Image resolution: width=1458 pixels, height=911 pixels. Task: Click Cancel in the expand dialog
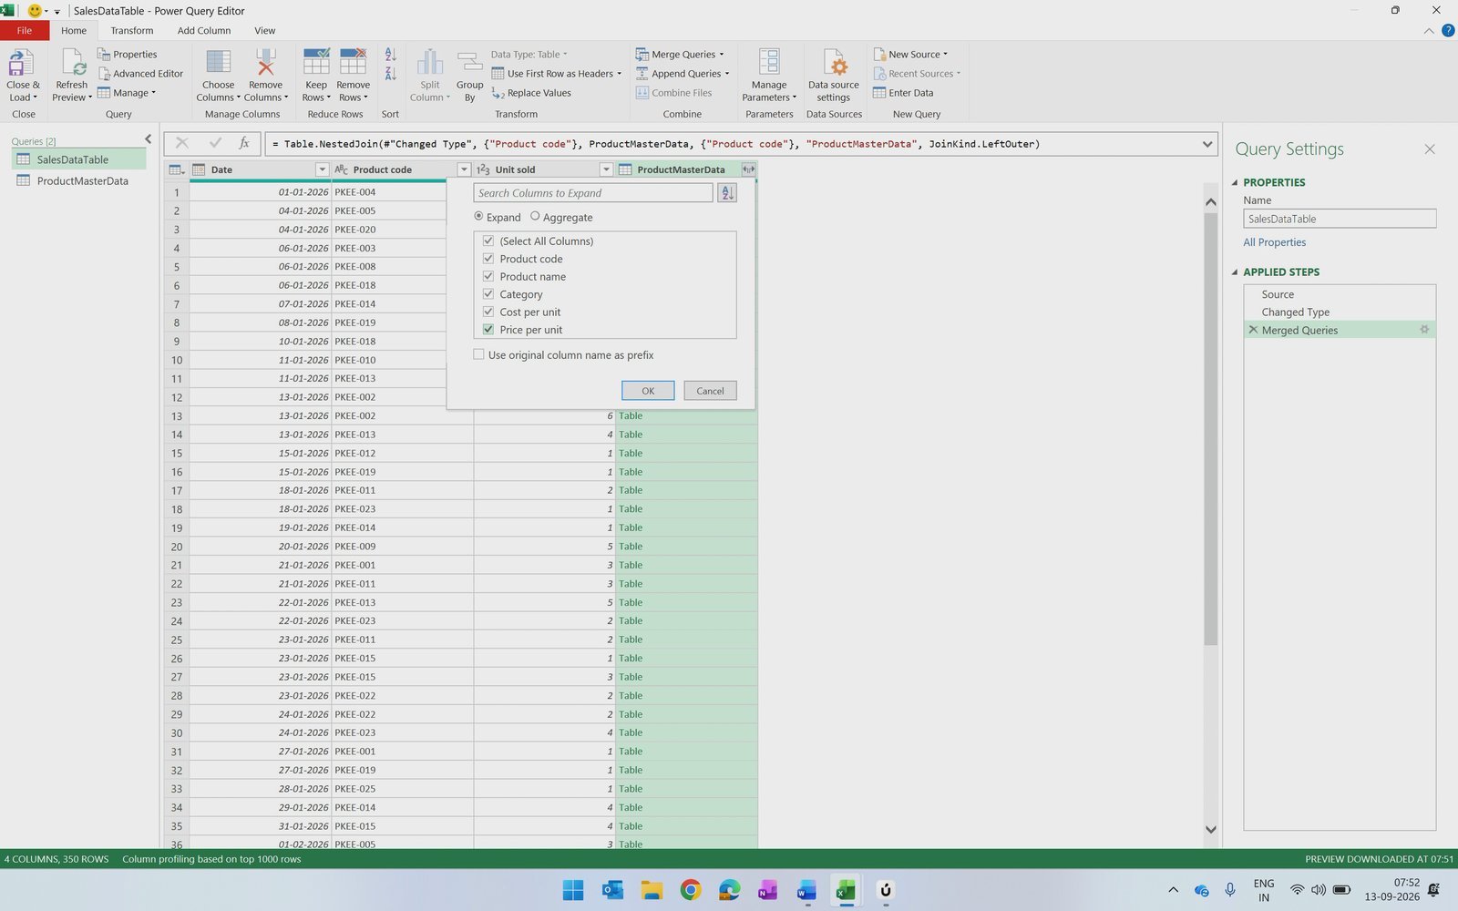point(710,391)
